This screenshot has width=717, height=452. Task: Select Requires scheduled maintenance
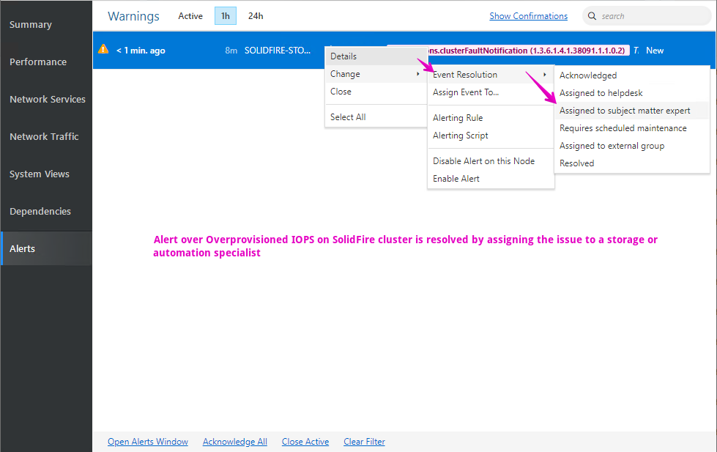[x=631, y=128]
